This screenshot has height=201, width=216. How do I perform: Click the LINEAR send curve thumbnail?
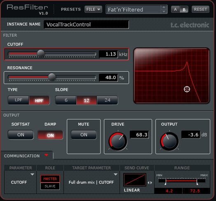point(135,180)
